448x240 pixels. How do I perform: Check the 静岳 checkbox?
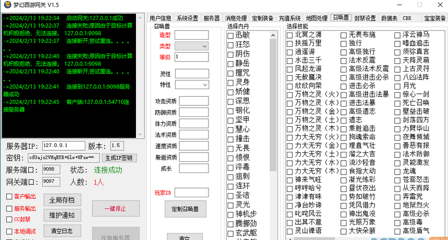230,64
